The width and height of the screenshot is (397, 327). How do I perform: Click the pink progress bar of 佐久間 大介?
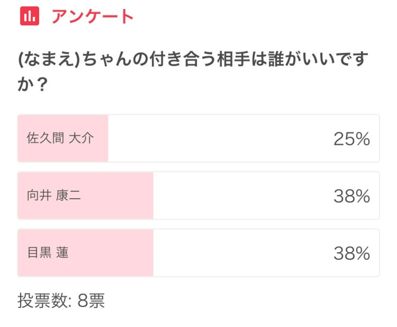click(63, 138)
